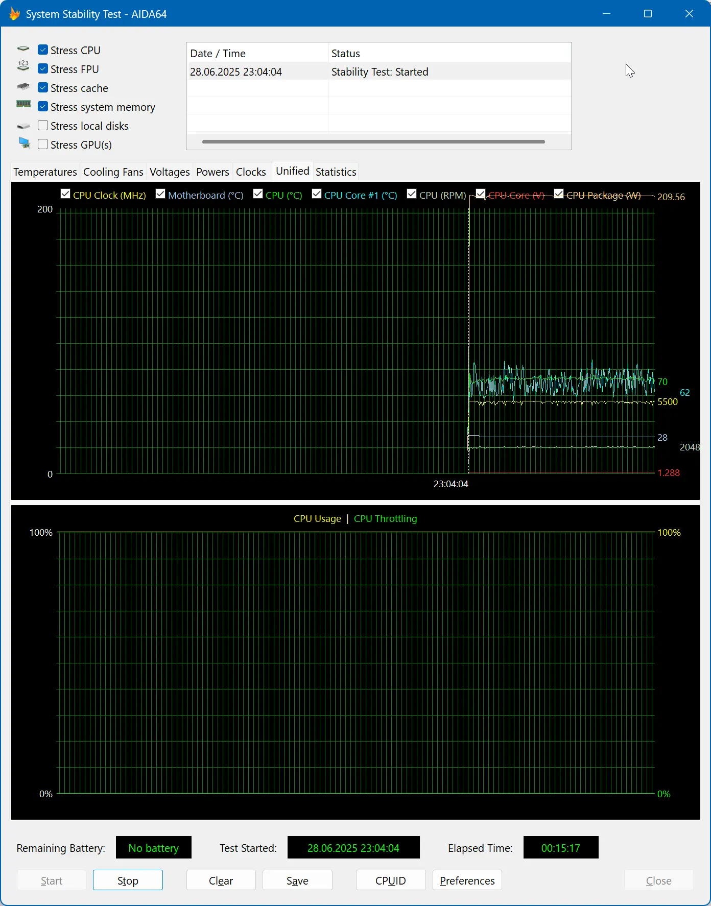Click the monitor icon beside Stress GPU(s)
Viewport: 711px width, 906px height.
25,143
